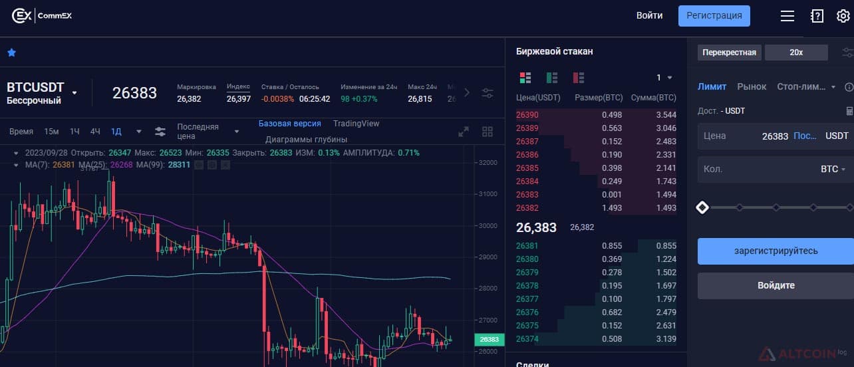Show both bids and asks order book view
Screen dimensions: 854x367
point(525,78)
